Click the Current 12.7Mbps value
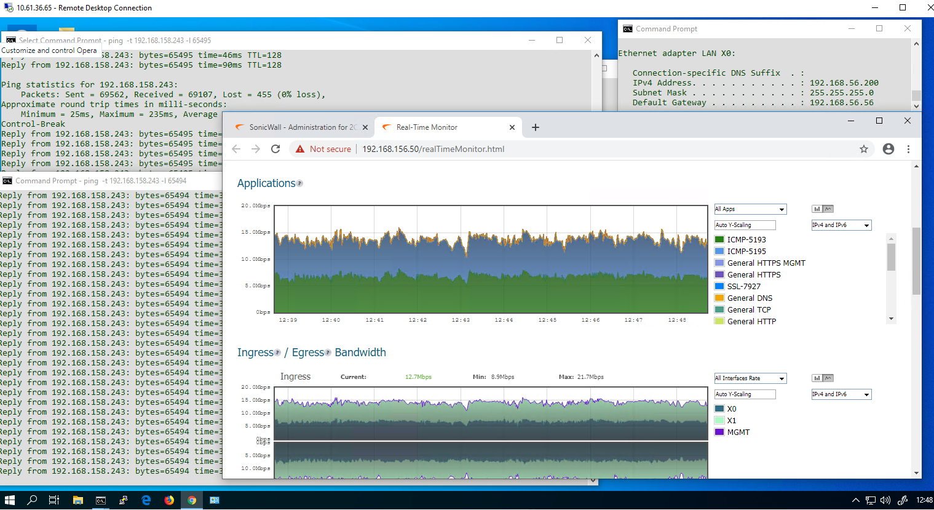This screenshot has height=510, width=934. (x=418, y=377)
